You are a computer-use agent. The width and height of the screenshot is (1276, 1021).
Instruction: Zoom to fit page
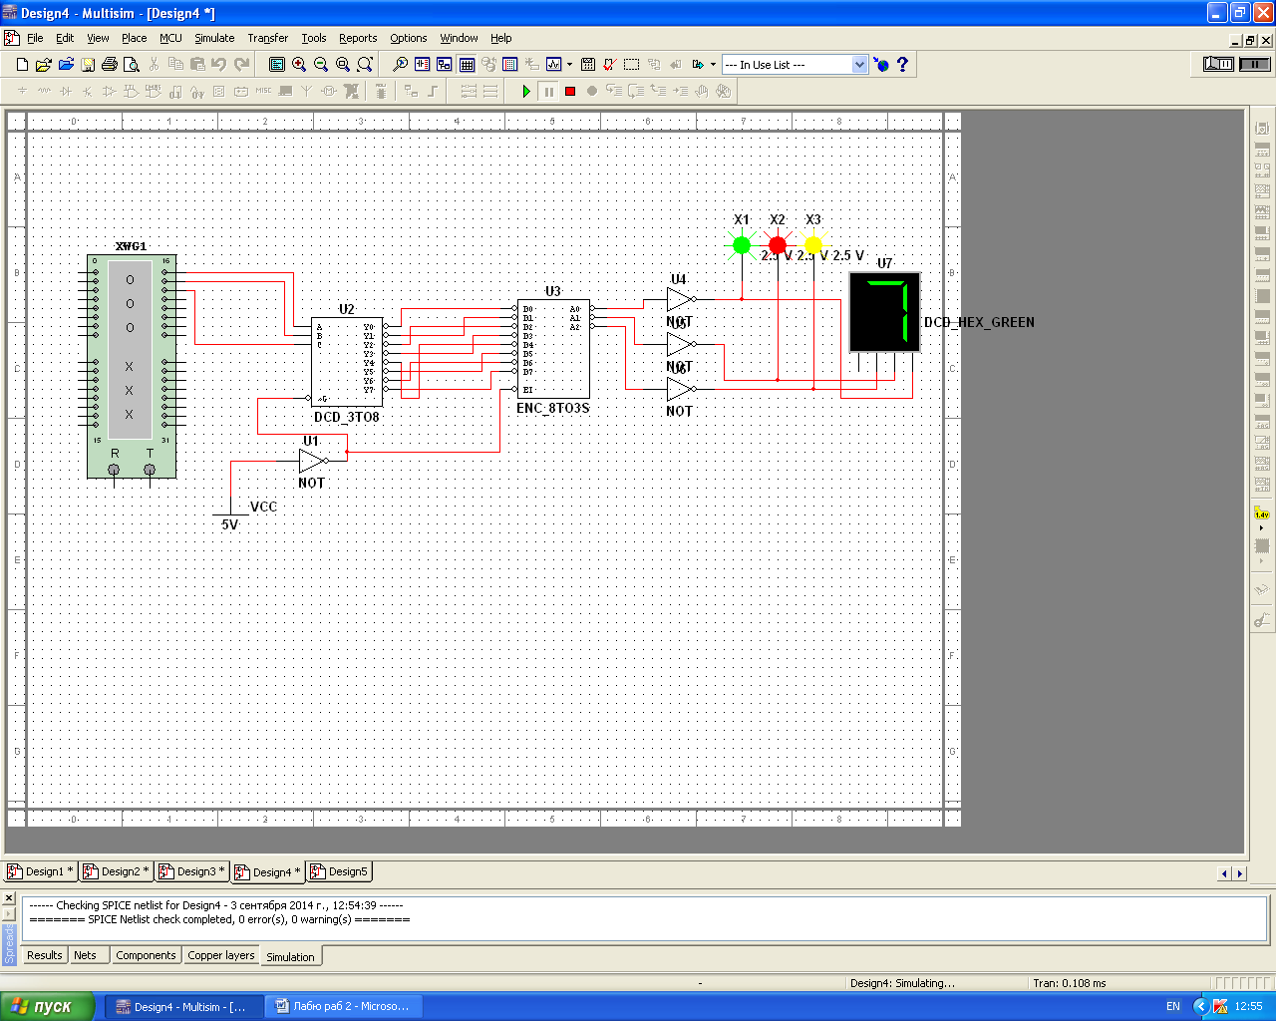coord(365,64)
